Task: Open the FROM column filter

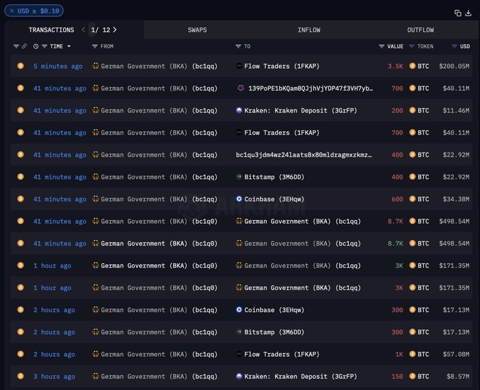Action: (95, 46)
